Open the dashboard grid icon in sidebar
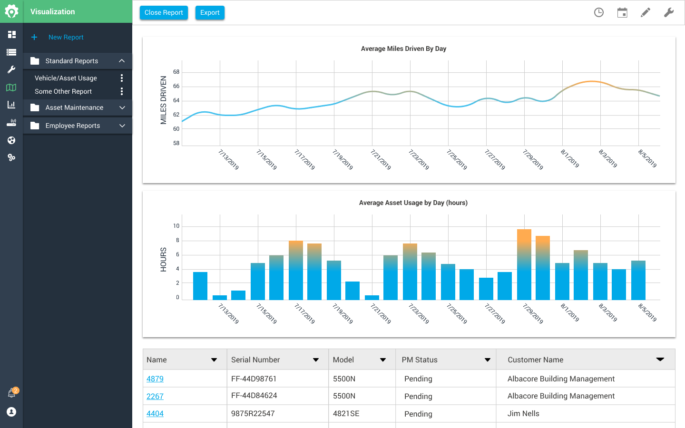The width and height of the screenshot is (685, 428). (11, 34)
